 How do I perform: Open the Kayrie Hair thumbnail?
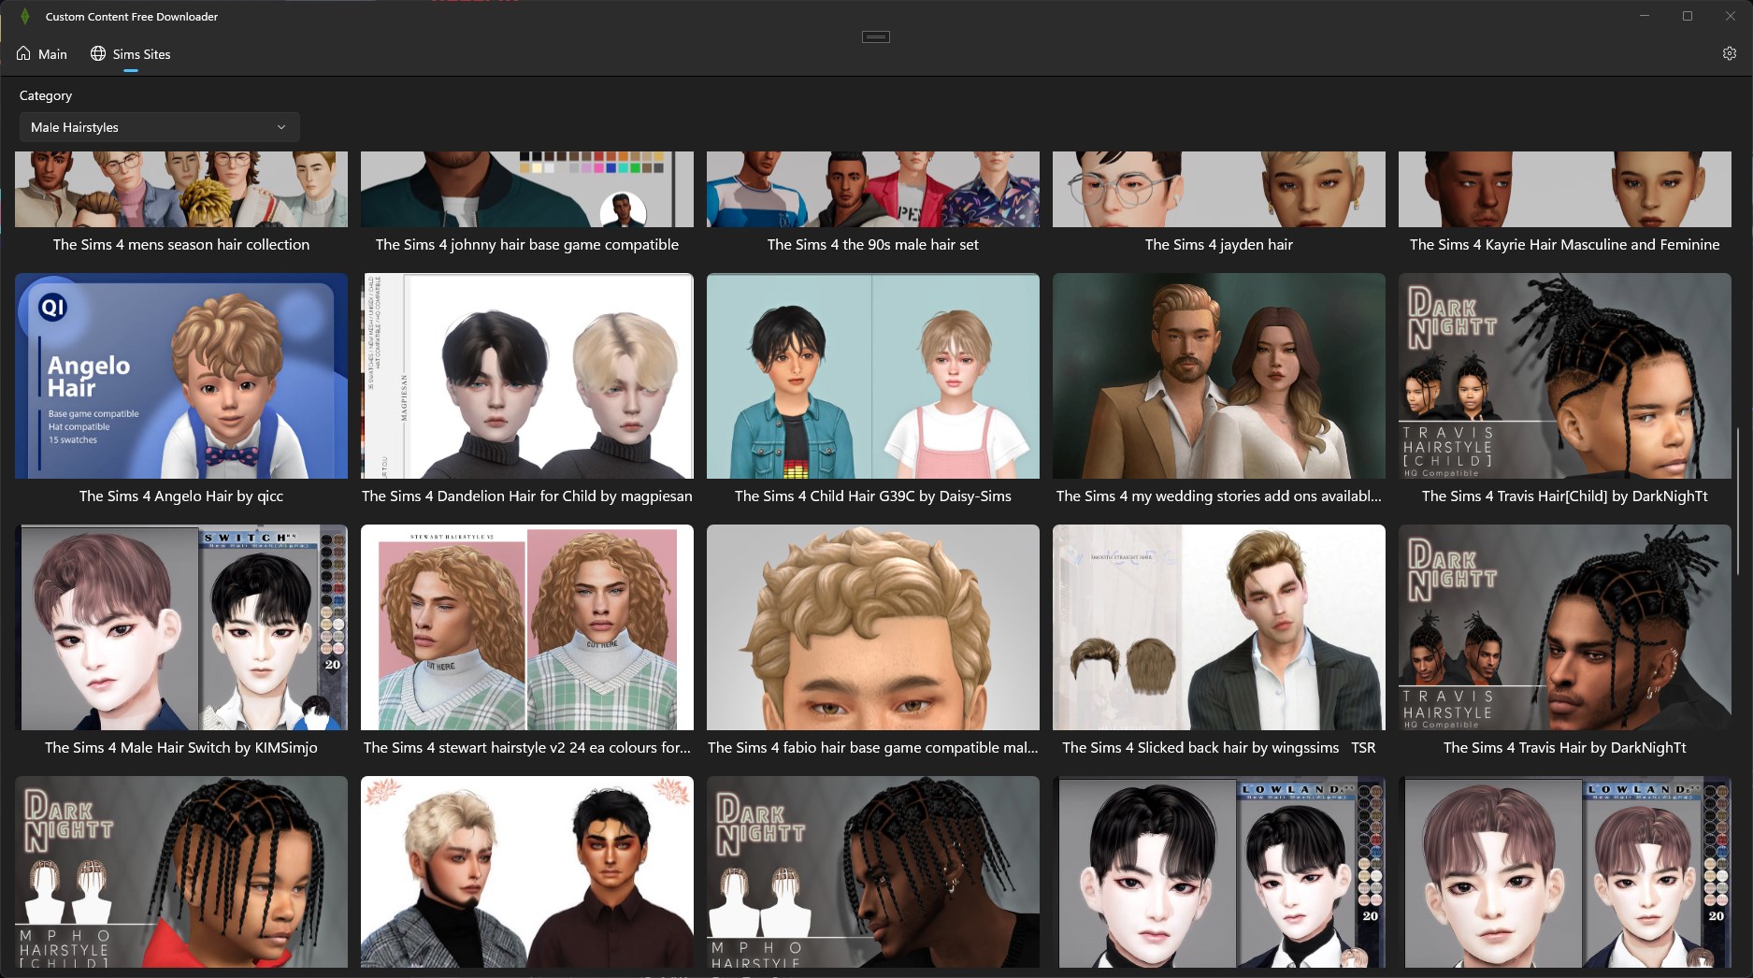[1565, 189]
